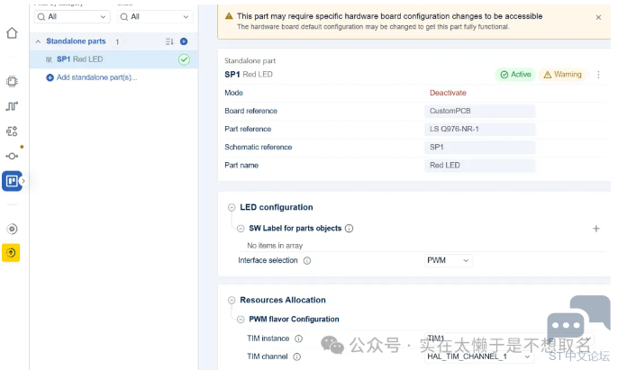Image resolution: width=618 pixels, height=370 pixels.
Task: Click the yellow upload icon in sidebar
Action: click(x=12, y=253)
